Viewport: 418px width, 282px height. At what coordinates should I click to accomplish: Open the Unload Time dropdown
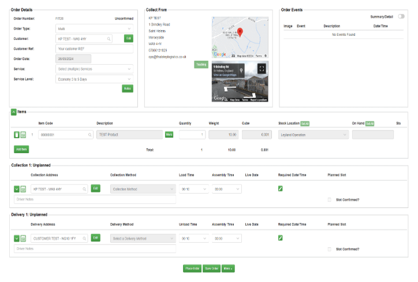pos(194,239)
